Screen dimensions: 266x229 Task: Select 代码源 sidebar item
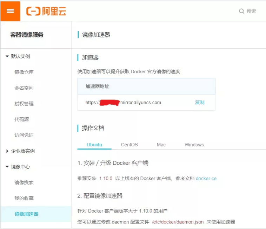[21, 119]
